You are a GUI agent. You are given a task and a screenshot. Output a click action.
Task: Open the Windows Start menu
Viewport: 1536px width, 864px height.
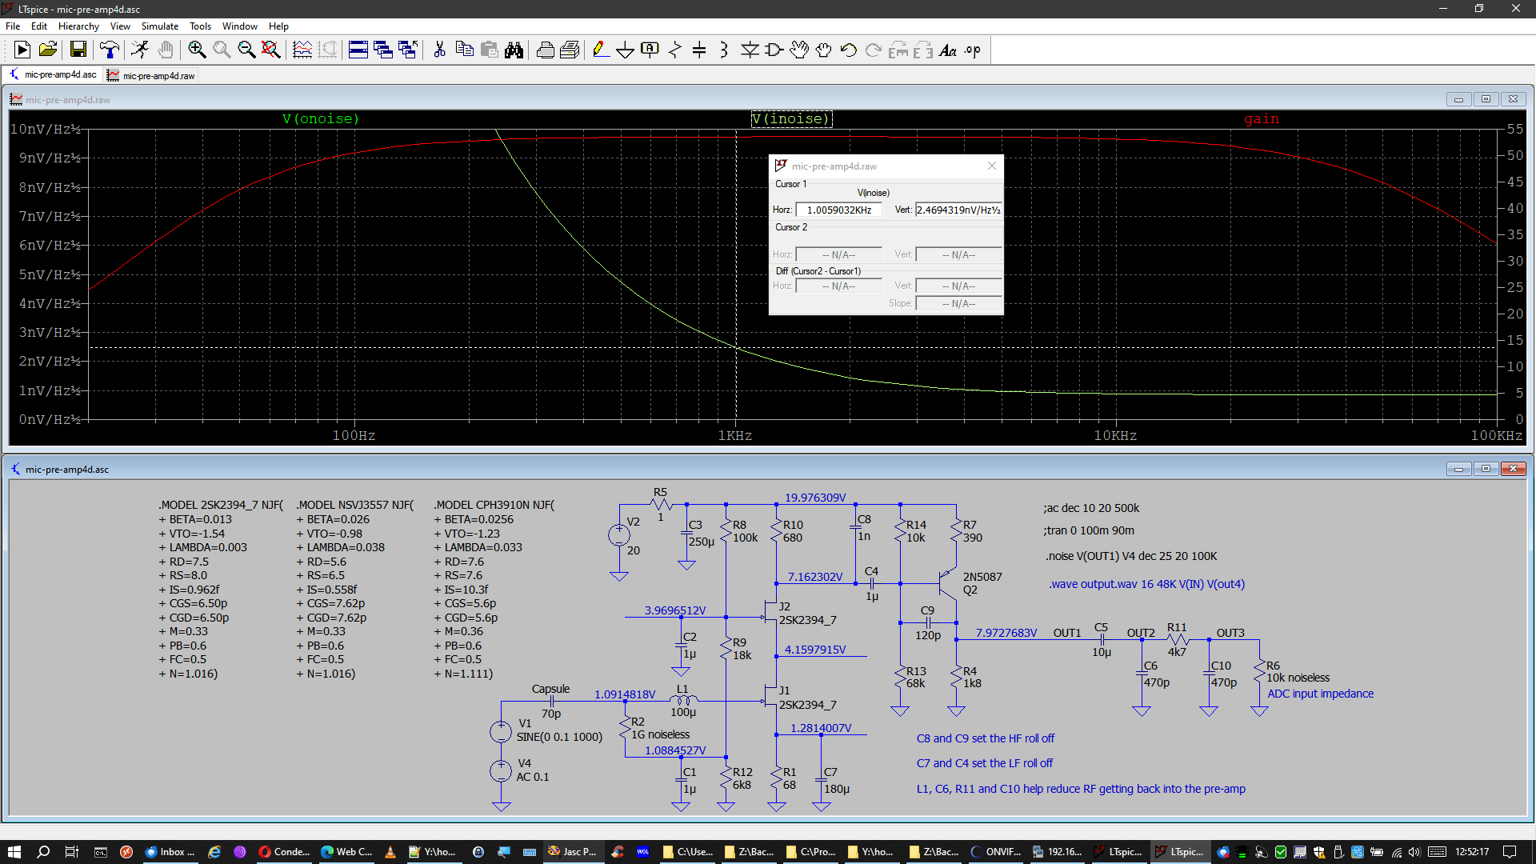pyautogui.click(x=14, y=852)
